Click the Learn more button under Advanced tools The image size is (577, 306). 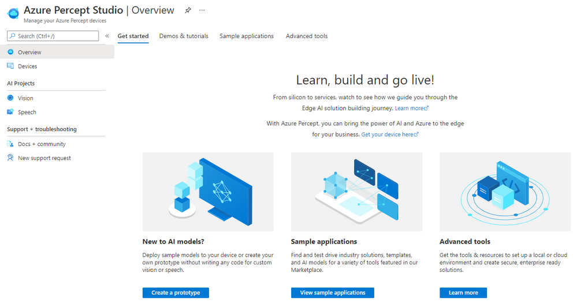click(x=463, y=293)
